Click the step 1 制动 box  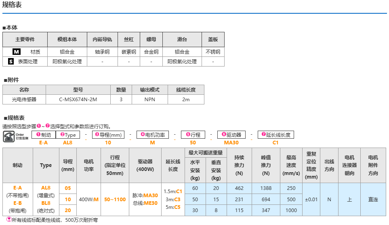coord(44,135)
